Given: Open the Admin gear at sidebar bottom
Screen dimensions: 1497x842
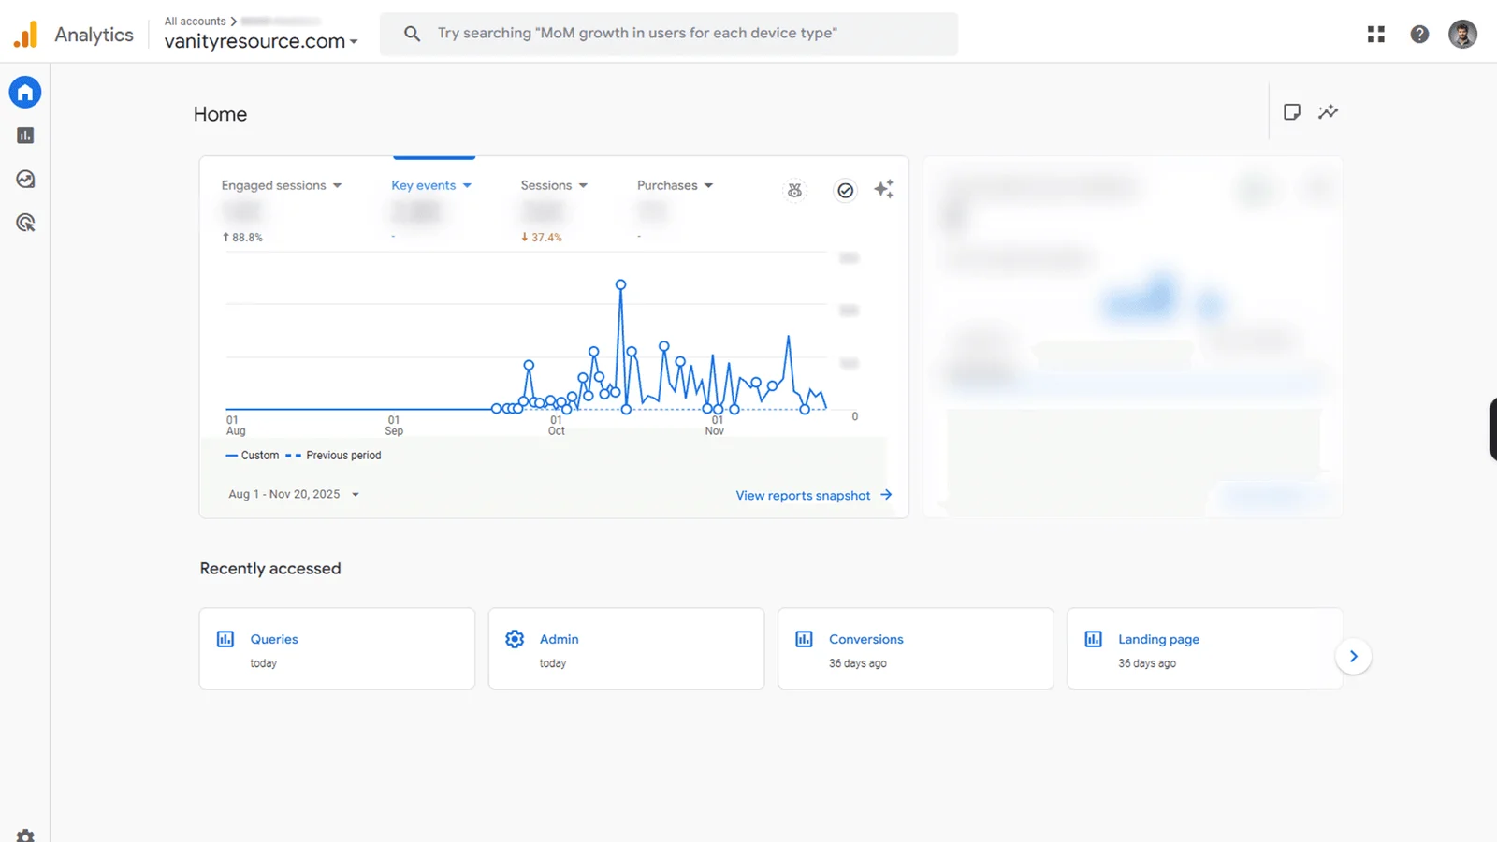Looking at the screenshot, I should 25,835.
